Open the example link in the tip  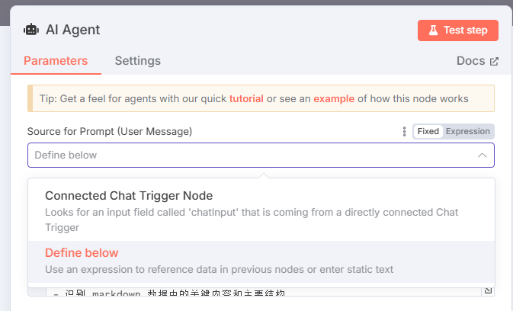334,98
